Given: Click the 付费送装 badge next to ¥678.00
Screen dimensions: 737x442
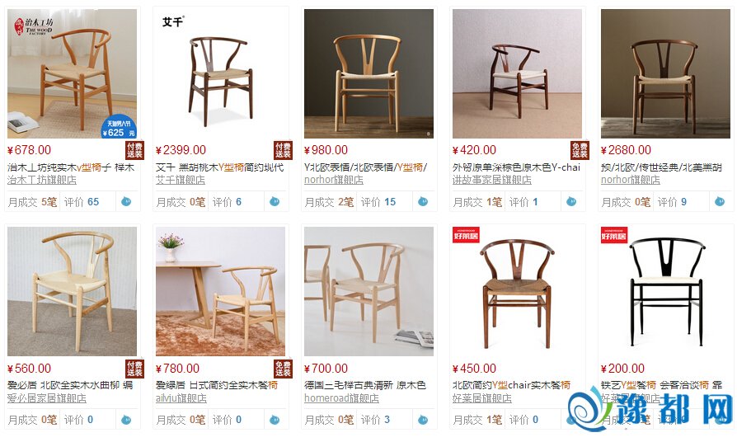Looking at the screenshot, I should pos(134,150).
